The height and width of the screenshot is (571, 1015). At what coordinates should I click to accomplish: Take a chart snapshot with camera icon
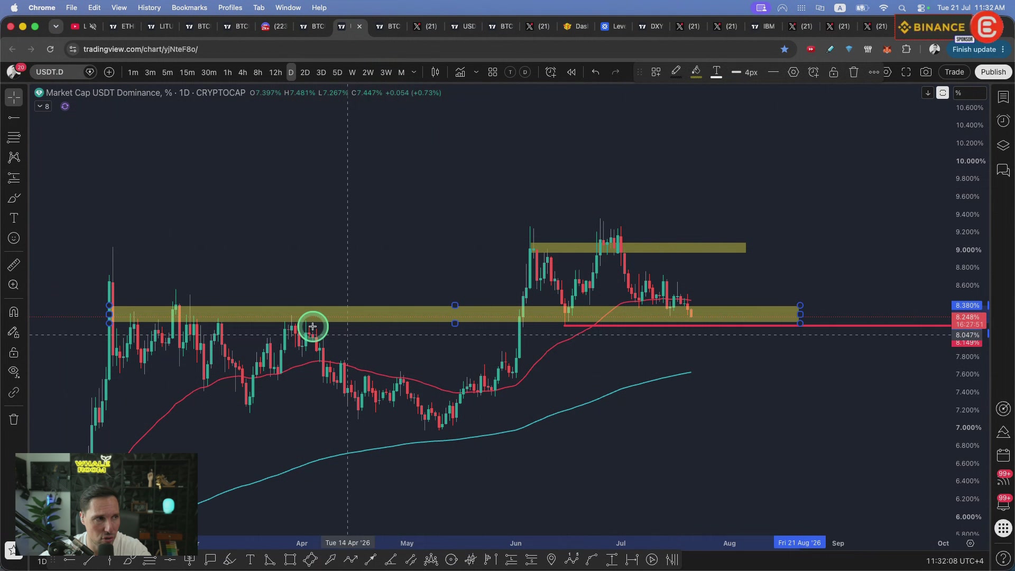[x=926, y=72]
